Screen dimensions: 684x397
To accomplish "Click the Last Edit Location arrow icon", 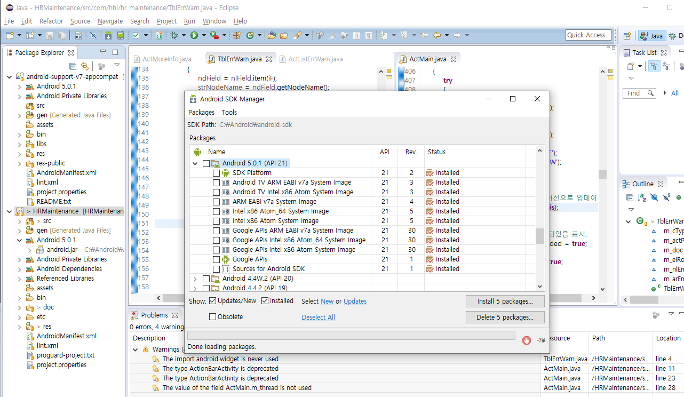I will tap(424, 36).
